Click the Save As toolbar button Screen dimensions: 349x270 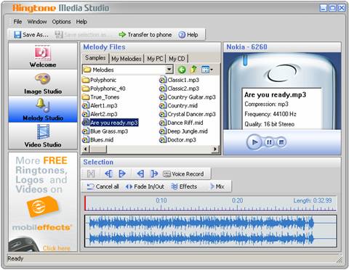(x=31, y=35)
